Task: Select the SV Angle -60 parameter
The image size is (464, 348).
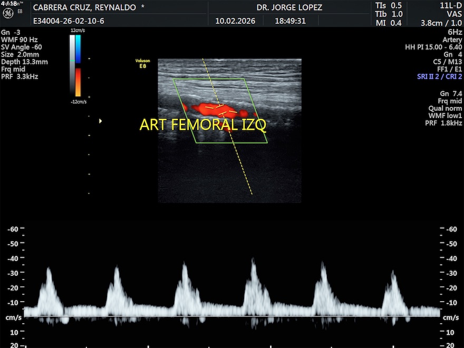Action: (21, 47)
